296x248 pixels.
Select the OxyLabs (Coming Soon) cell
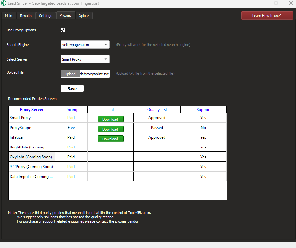point(32,157)
